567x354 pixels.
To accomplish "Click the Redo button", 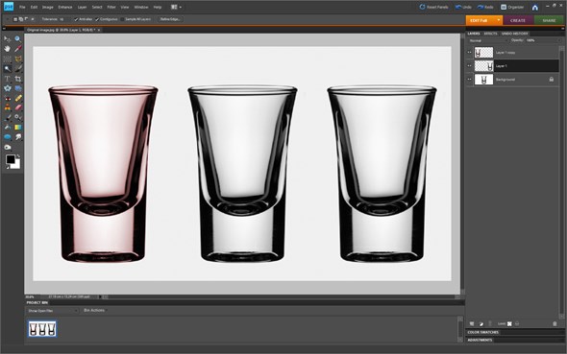I will point(485,7).
